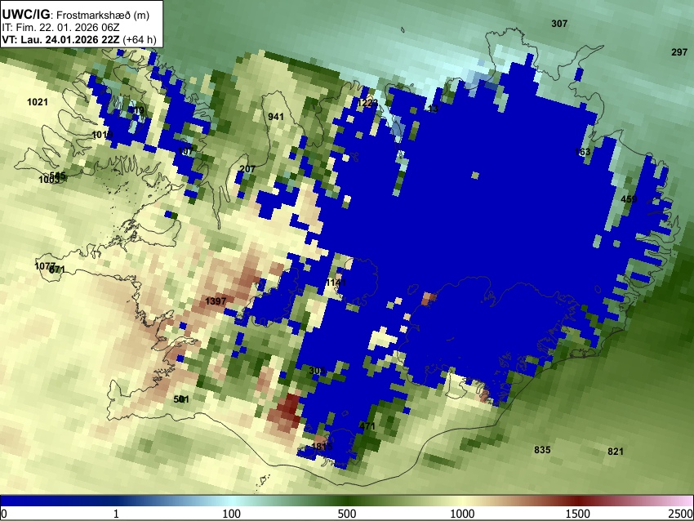Select the initial time line 'IT: Fim. 22. 01. 2026 06Z'
This screenshot has height=521, width=694.
tap(60, 28)
